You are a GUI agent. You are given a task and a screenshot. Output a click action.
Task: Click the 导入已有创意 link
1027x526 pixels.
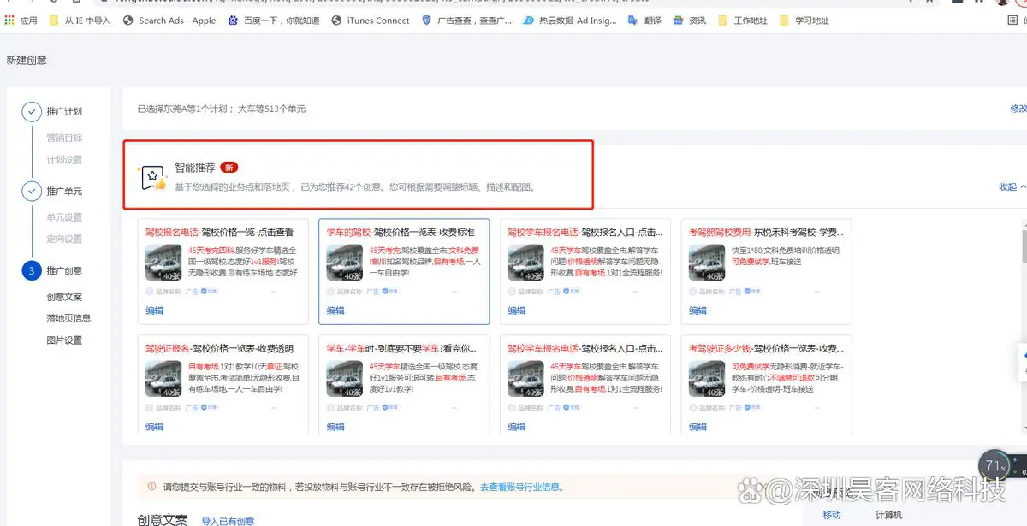coord(228,521)
